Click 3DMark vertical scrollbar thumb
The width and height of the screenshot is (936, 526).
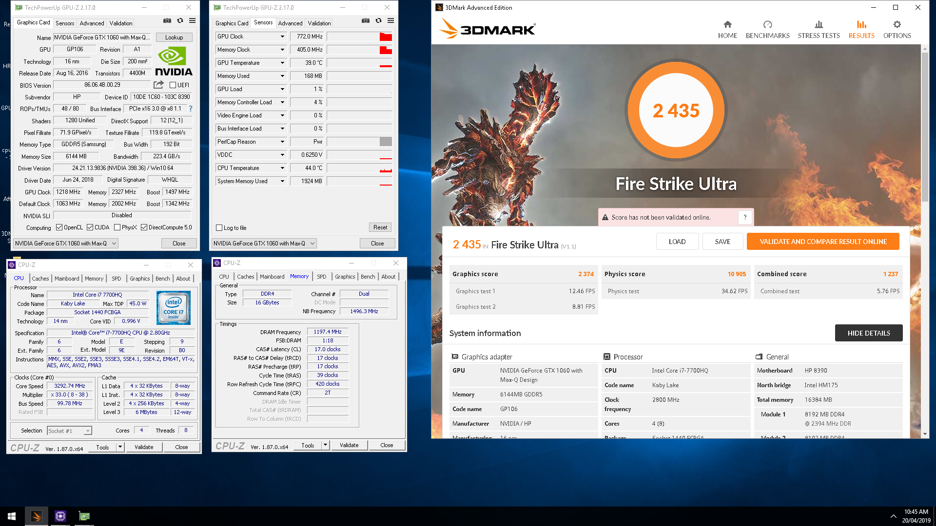(x=925, y=127)
